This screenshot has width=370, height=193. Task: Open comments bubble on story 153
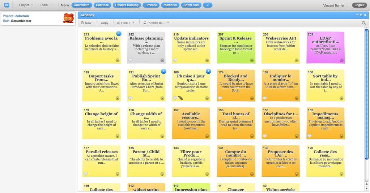pos(265,136)
